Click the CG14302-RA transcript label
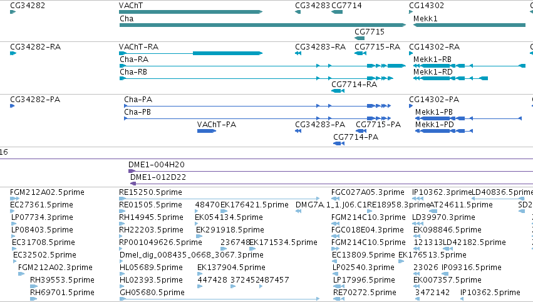533x302 pixels. coord(435,47)
